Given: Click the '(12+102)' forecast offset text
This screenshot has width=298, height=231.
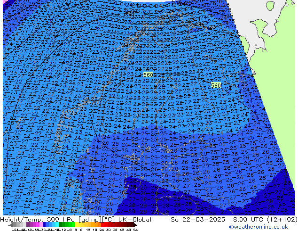Looking at the screenshot, I should (x=282, y=220).
